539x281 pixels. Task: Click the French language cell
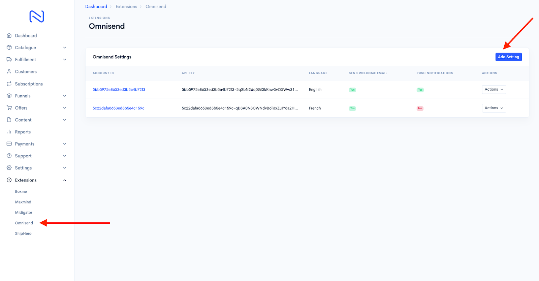315,108
